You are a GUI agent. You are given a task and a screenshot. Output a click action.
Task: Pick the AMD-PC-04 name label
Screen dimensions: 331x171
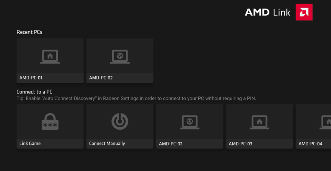[310, 144]
